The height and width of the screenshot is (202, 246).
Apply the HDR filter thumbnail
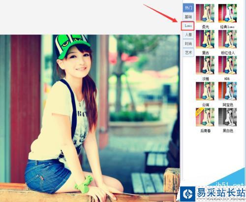[x=228, y=65]
